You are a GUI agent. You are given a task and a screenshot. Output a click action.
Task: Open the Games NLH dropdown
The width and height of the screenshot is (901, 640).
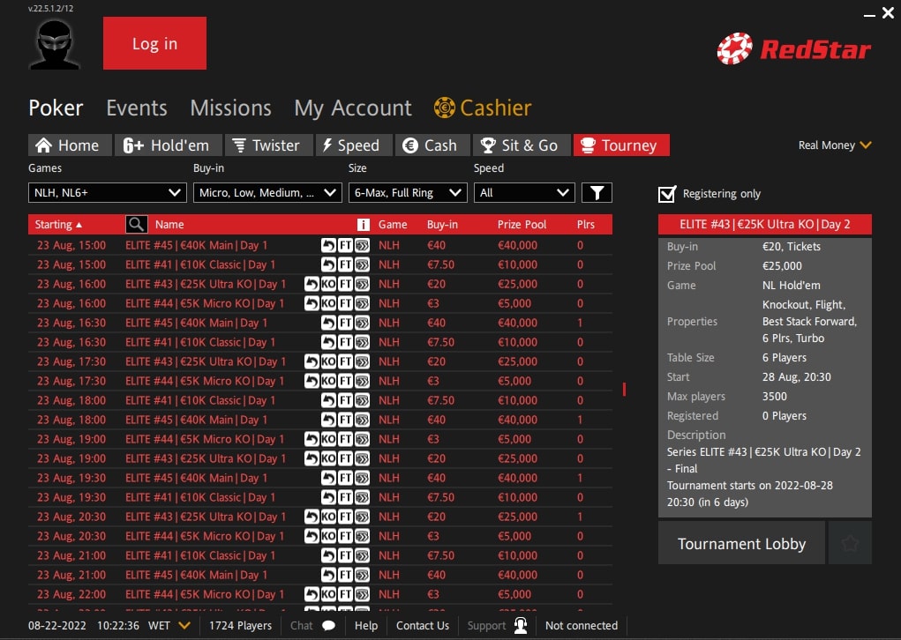pos(106,191)
